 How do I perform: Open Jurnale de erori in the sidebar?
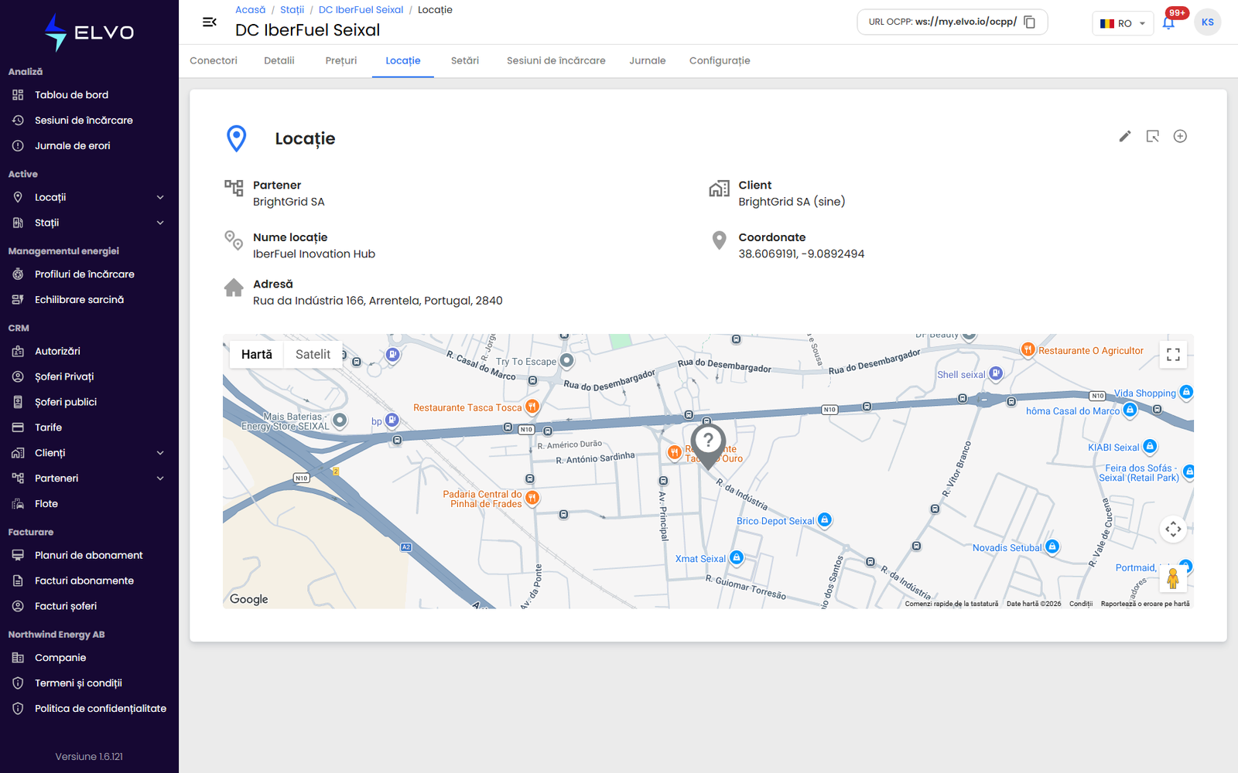pos(89,146)
